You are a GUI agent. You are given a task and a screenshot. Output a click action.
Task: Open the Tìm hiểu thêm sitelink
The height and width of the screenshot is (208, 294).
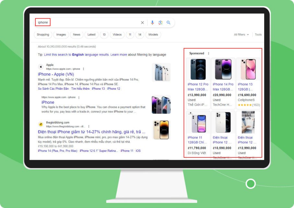[80, 89]
